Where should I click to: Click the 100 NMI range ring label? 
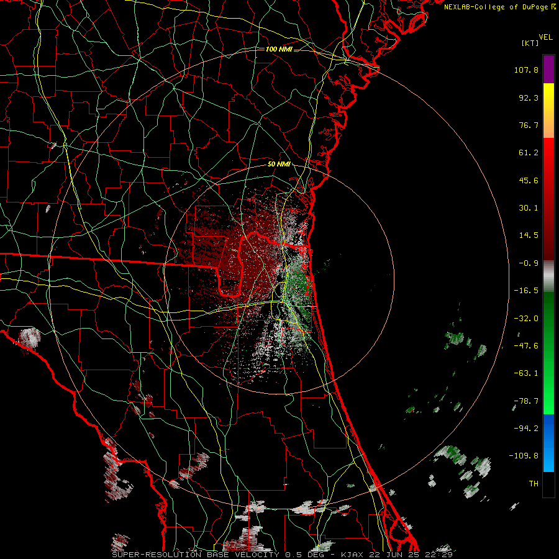(x=279, y=49)
